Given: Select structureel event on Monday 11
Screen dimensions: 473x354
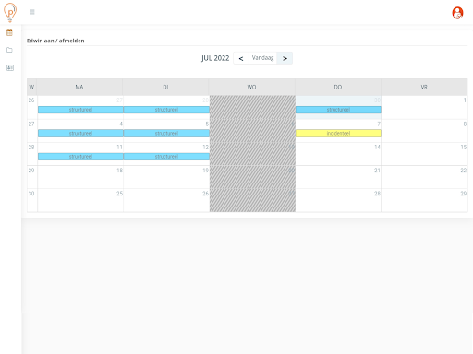Looking at the screenshot, I should tap(80, 157).
